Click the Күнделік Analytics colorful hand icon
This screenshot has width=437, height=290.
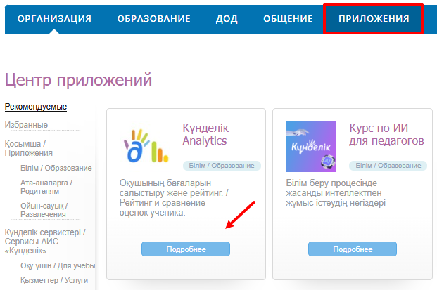coord(144,146)
